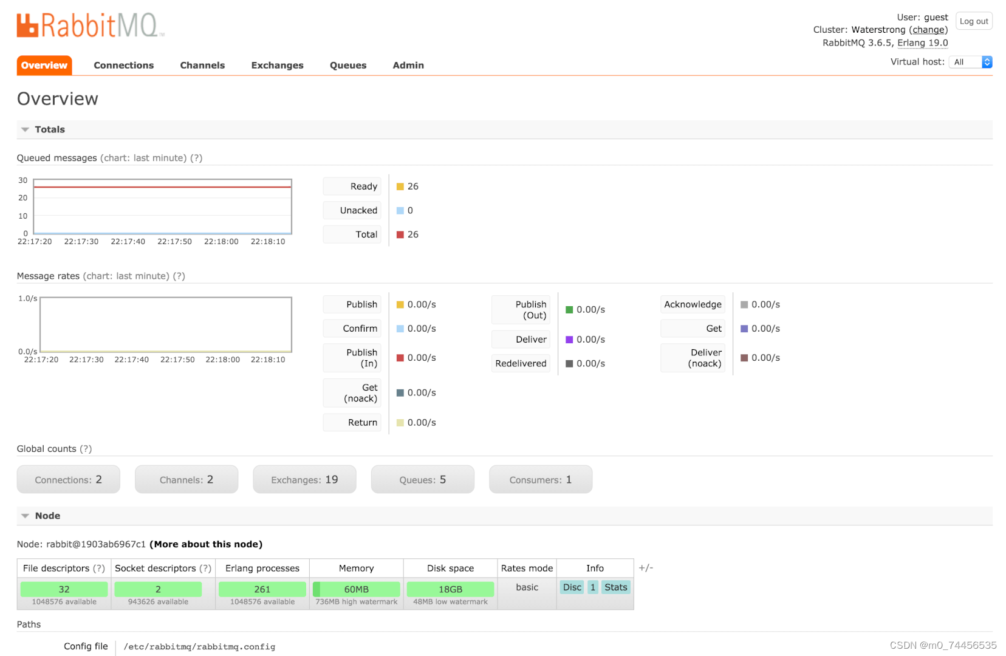Toggle the Unacked series visibility
1006x656 pixels.
click(352, 210)
